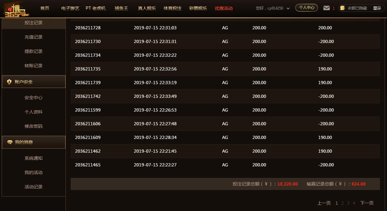Click the 个人中心 button
This screenshot has width=387, height=211.
coord(306,8)
